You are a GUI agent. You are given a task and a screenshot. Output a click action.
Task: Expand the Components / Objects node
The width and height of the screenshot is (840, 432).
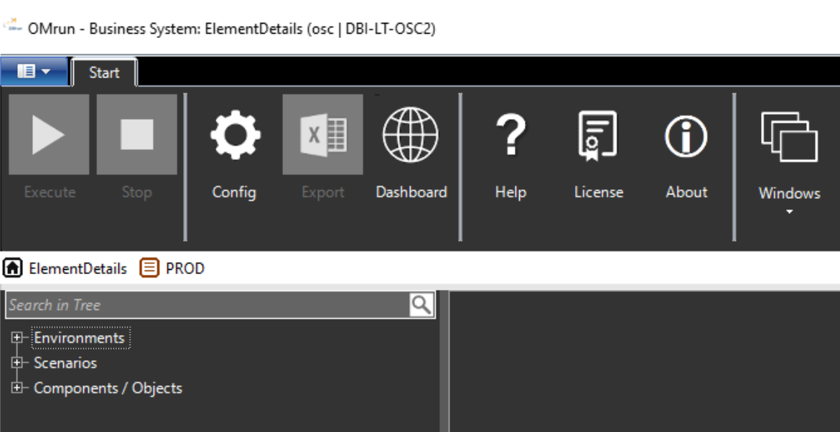(x=17, y=388)
